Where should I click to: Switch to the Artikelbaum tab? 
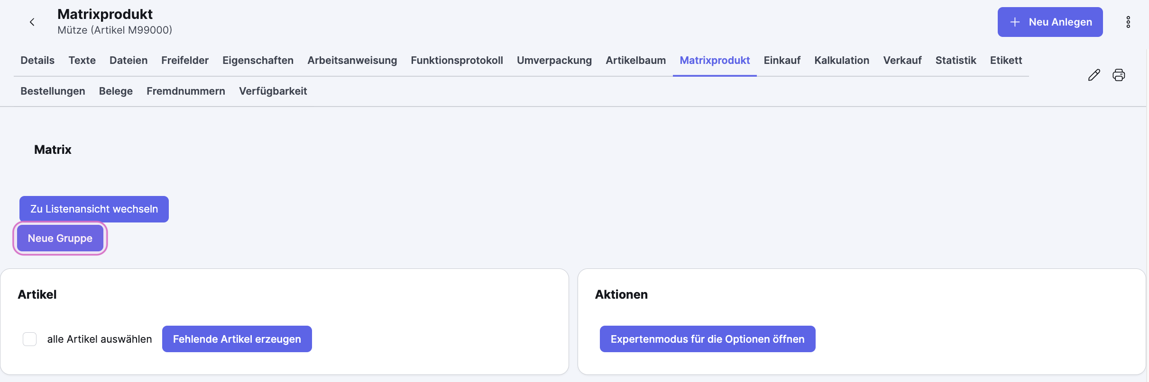[635, 60]
